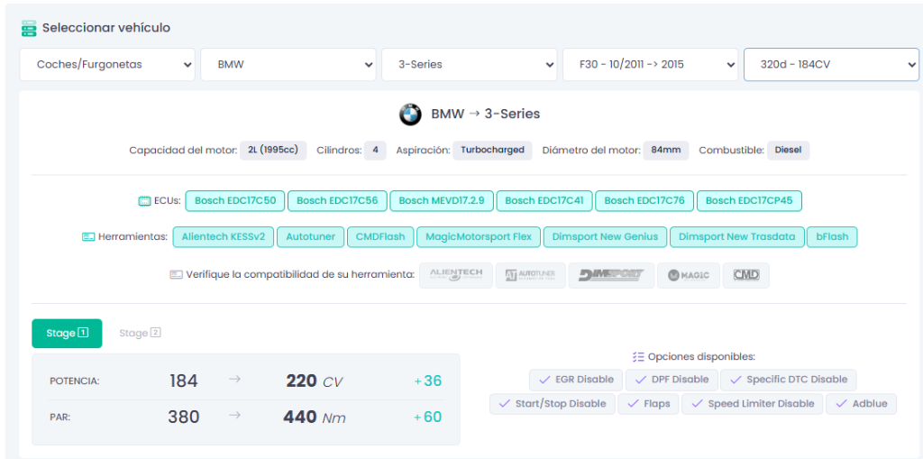This screenshot has height=459, width=923.
Task: Click the tuned torque value 440 Nm
Action: point(315,418)
